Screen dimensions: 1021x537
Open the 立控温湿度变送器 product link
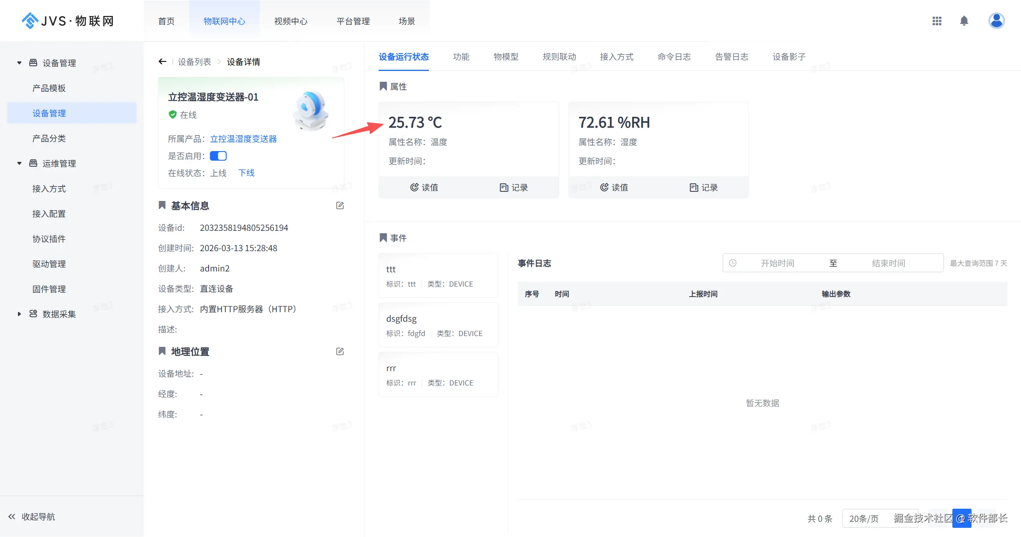coord(243,139)
